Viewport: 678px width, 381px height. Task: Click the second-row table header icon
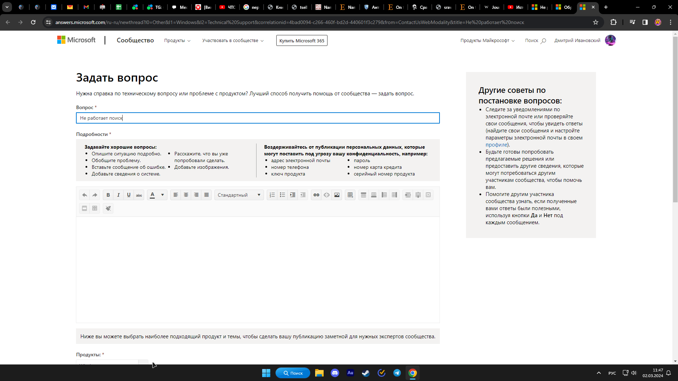pos(84,208)
